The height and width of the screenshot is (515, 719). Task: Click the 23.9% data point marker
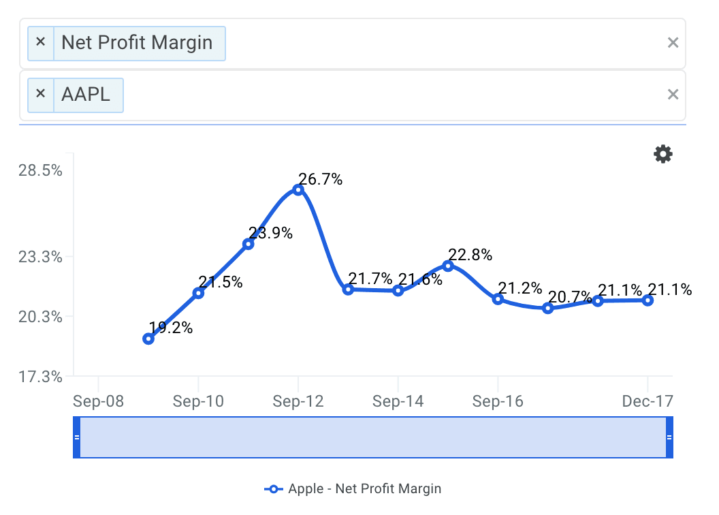249,244
